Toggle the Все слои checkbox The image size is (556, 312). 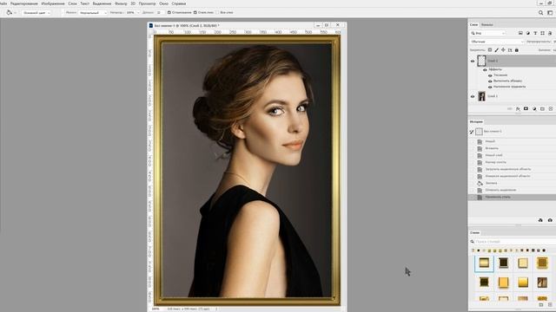[217, 12]
